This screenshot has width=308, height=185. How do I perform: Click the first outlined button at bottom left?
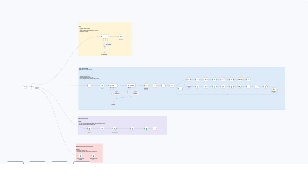15,163
